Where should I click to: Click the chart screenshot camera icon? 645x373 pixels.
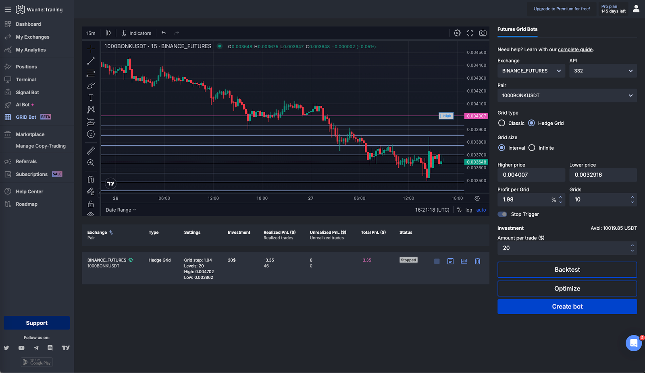coord(483,33)
